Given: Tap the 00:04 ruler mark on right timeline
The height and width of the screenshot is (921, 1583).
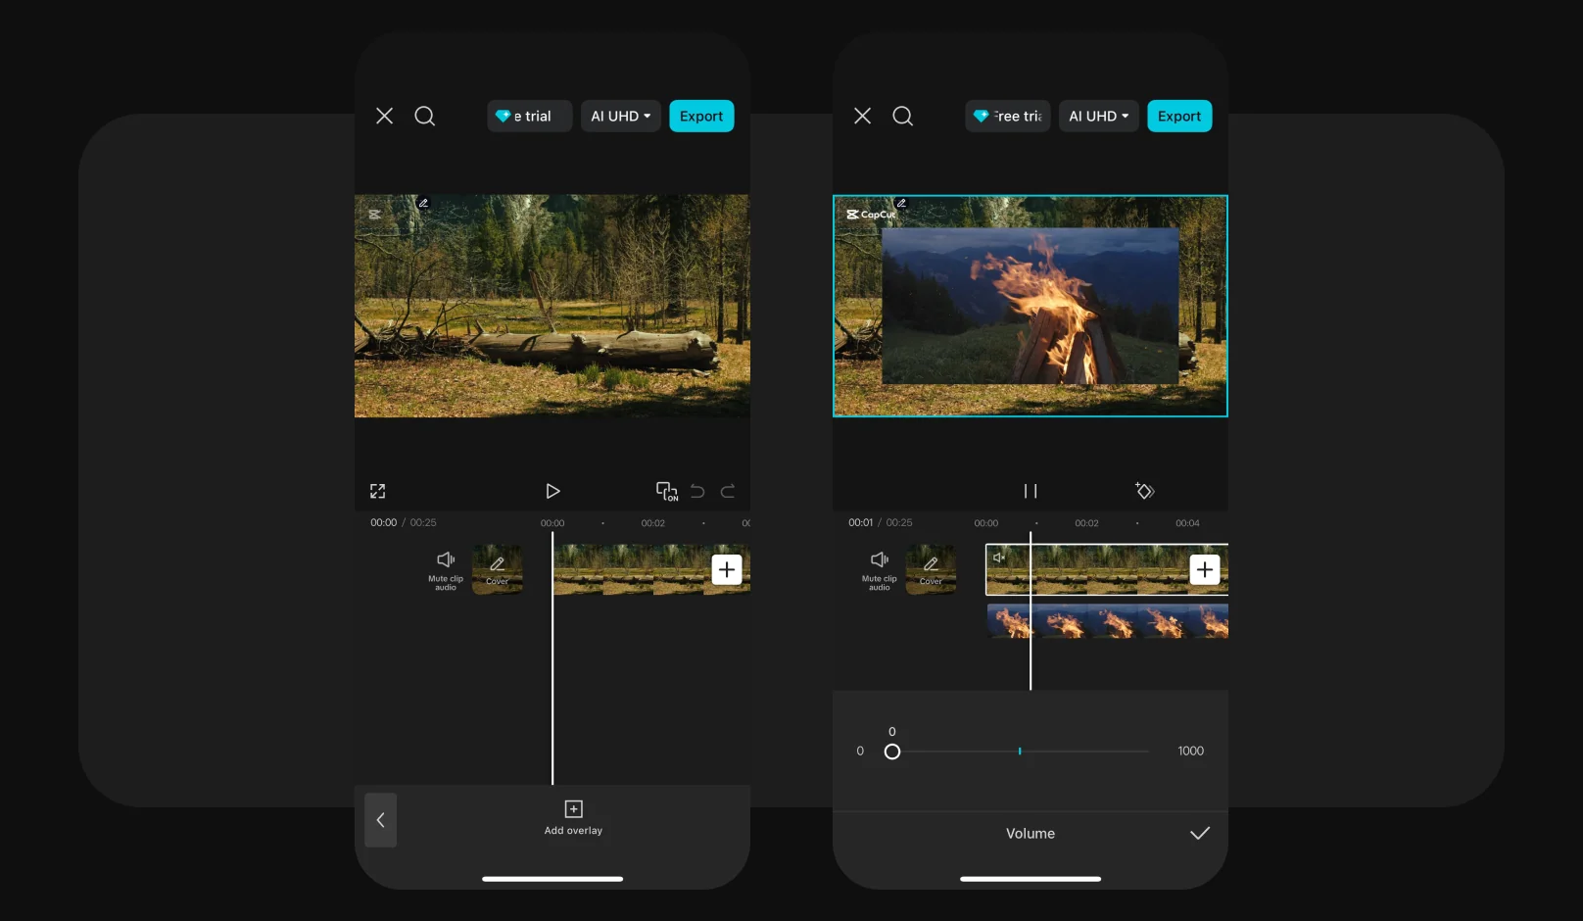Looking at the screenshot, I should pyautogui.click(x=1187, y=523).
